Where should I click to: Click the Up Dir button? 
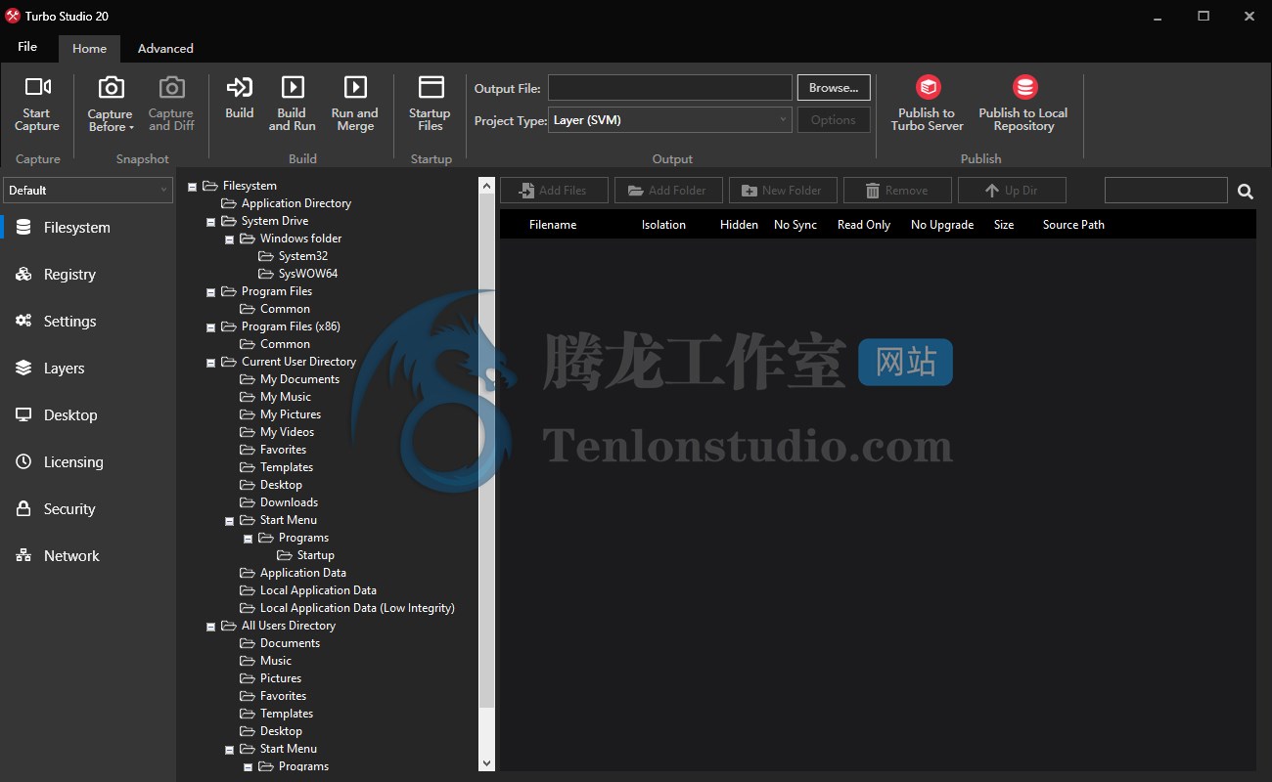click(1012, 191)
